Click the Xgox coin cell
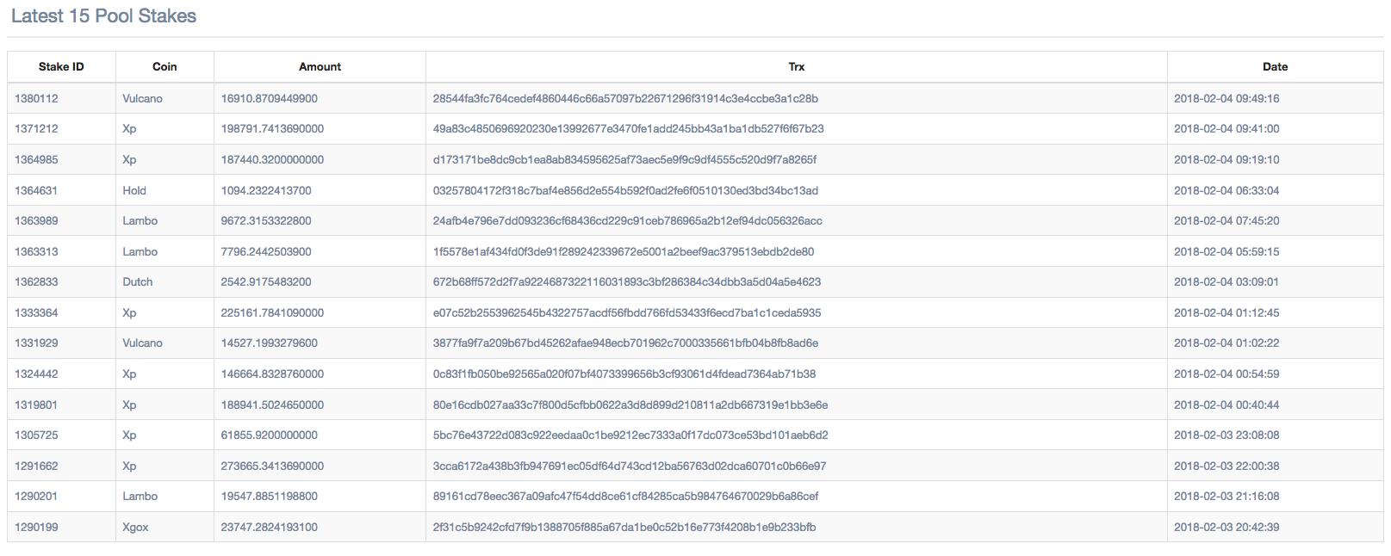1391x556 pixels. (x=135, y=528)
